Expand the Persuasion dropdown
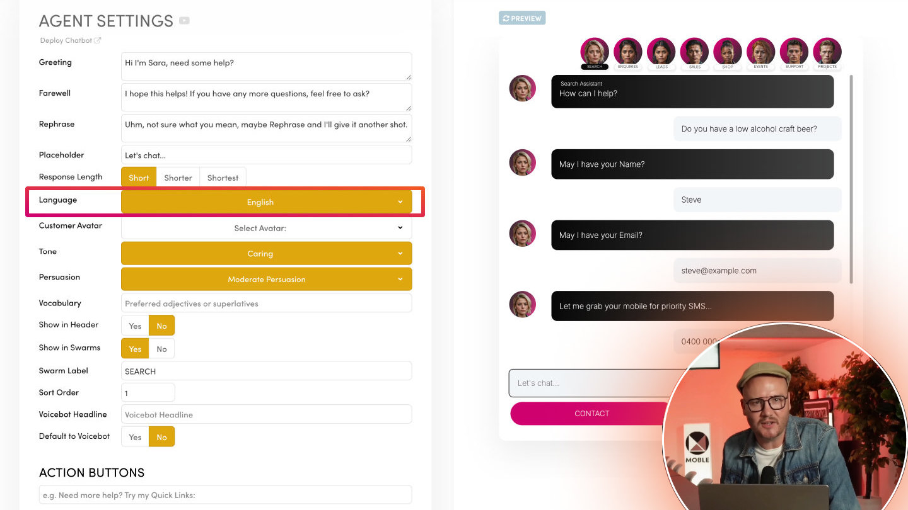908x510 pixels. (x=266, y=279)
